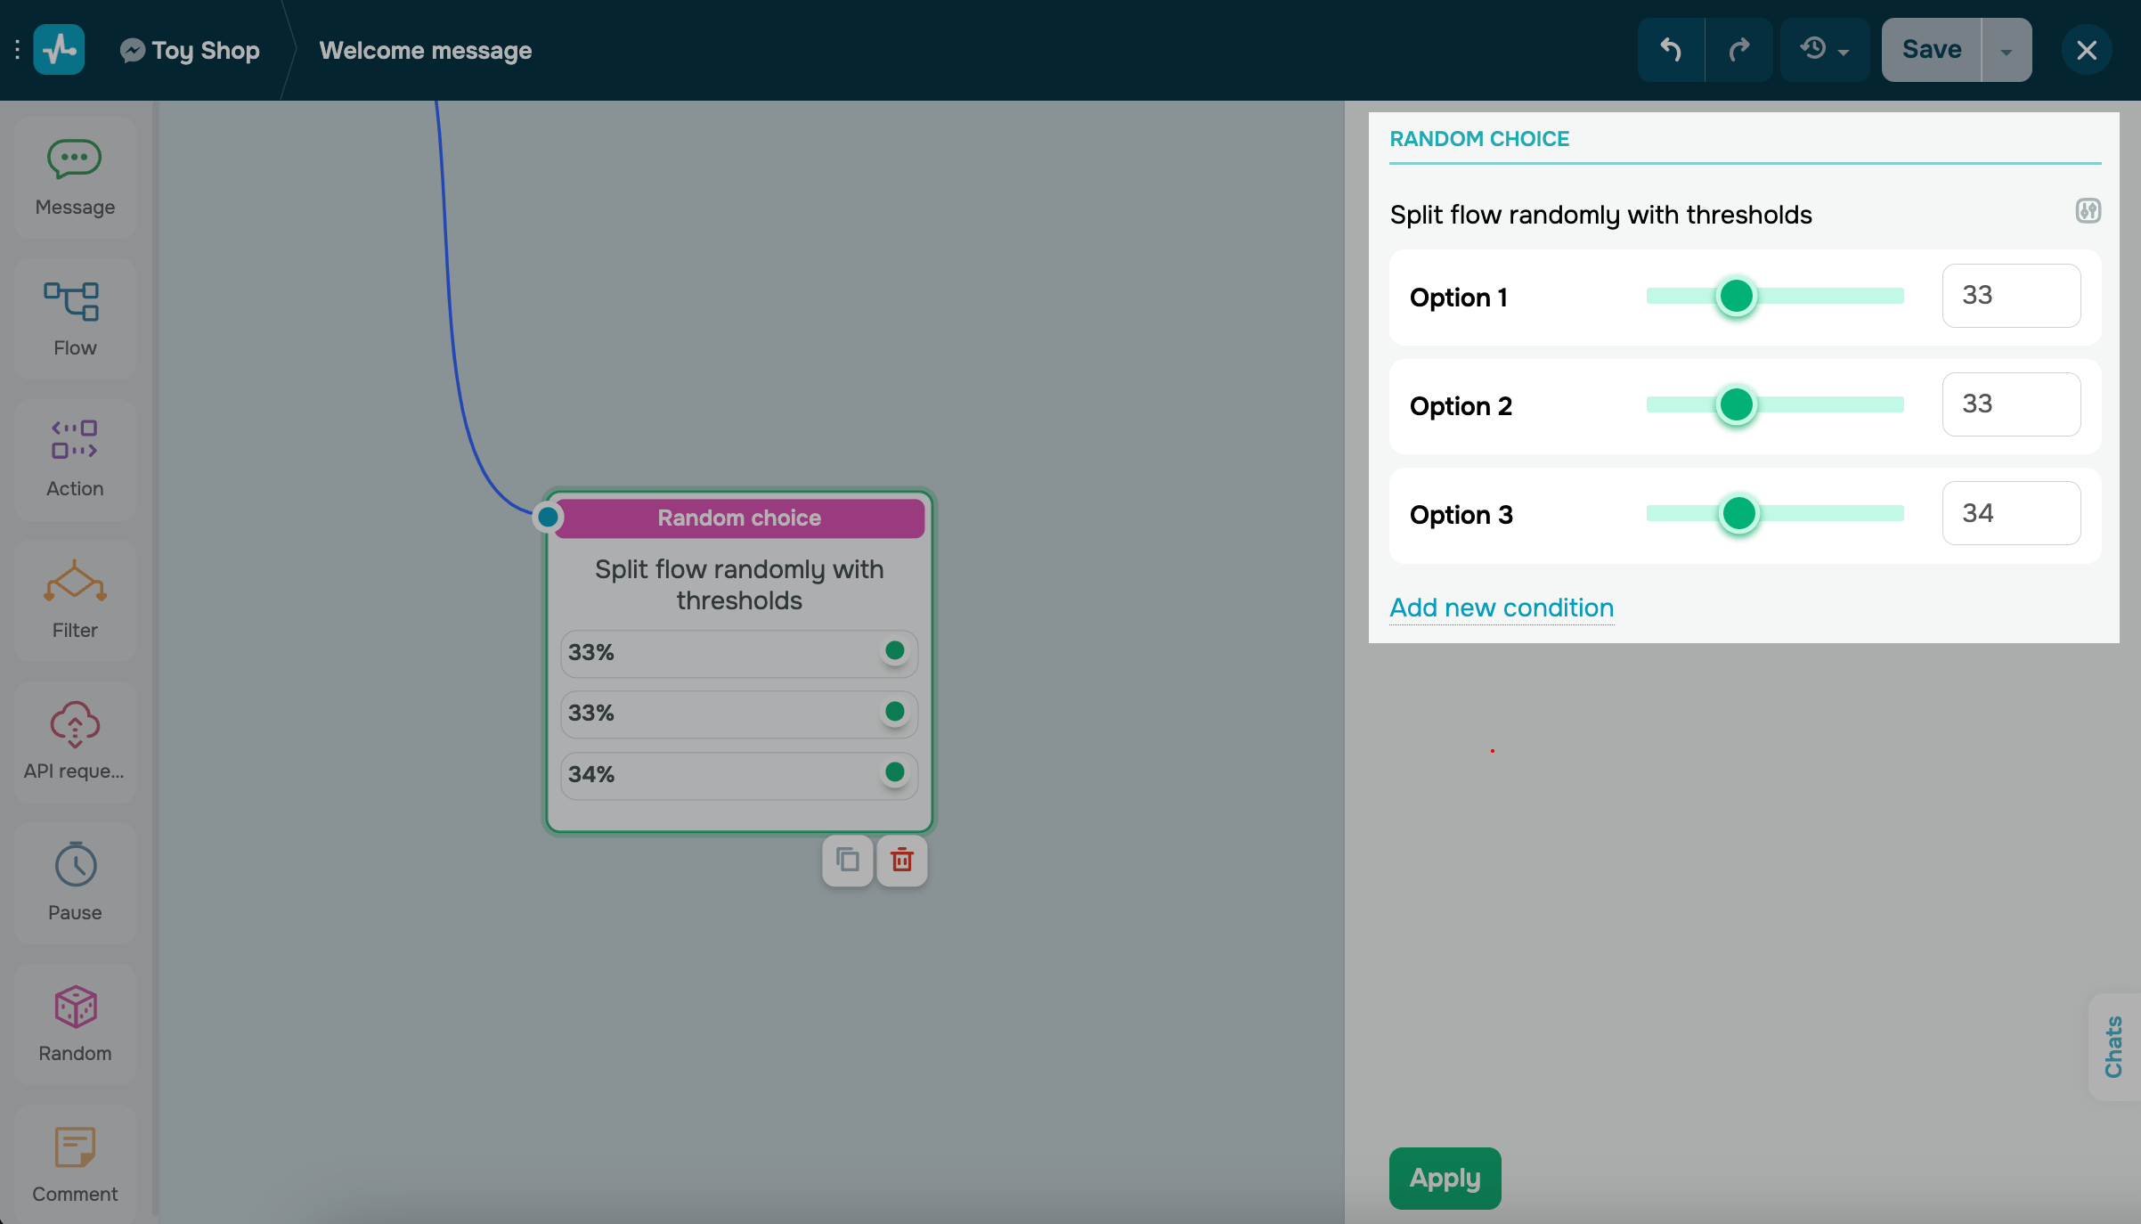Add a Pause element
2141x1224 pixels.
click(x=75, y=864)
